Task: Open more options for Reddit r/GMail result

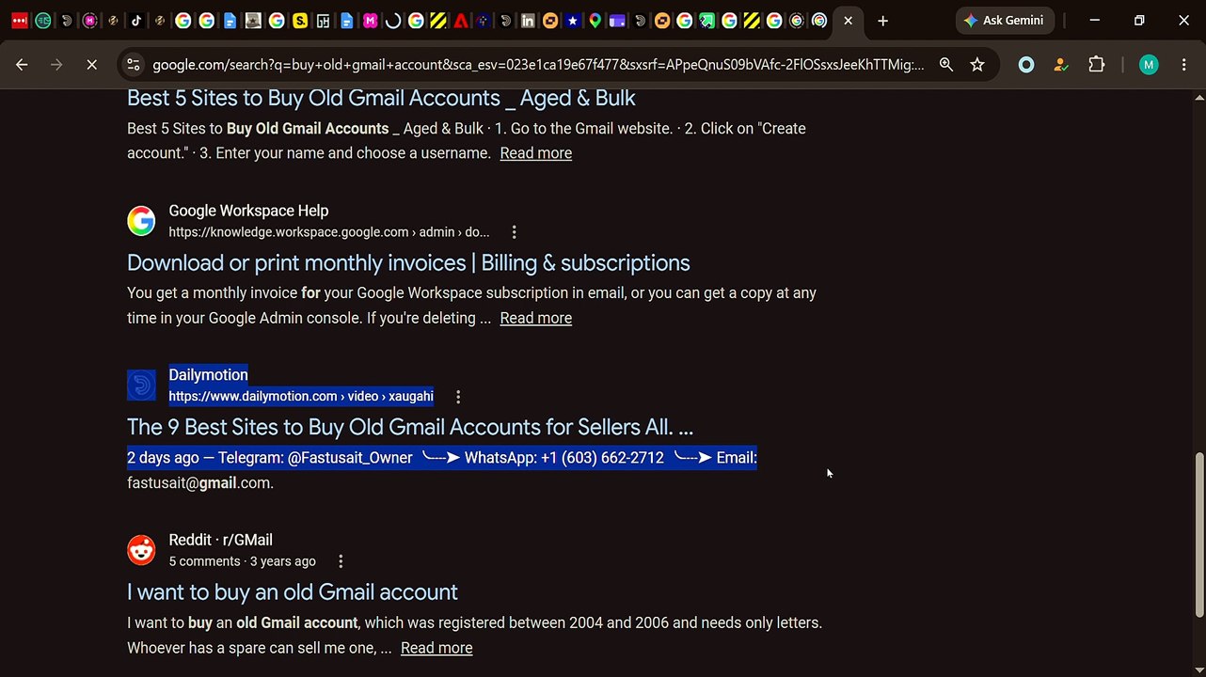Action: [341, 561]
